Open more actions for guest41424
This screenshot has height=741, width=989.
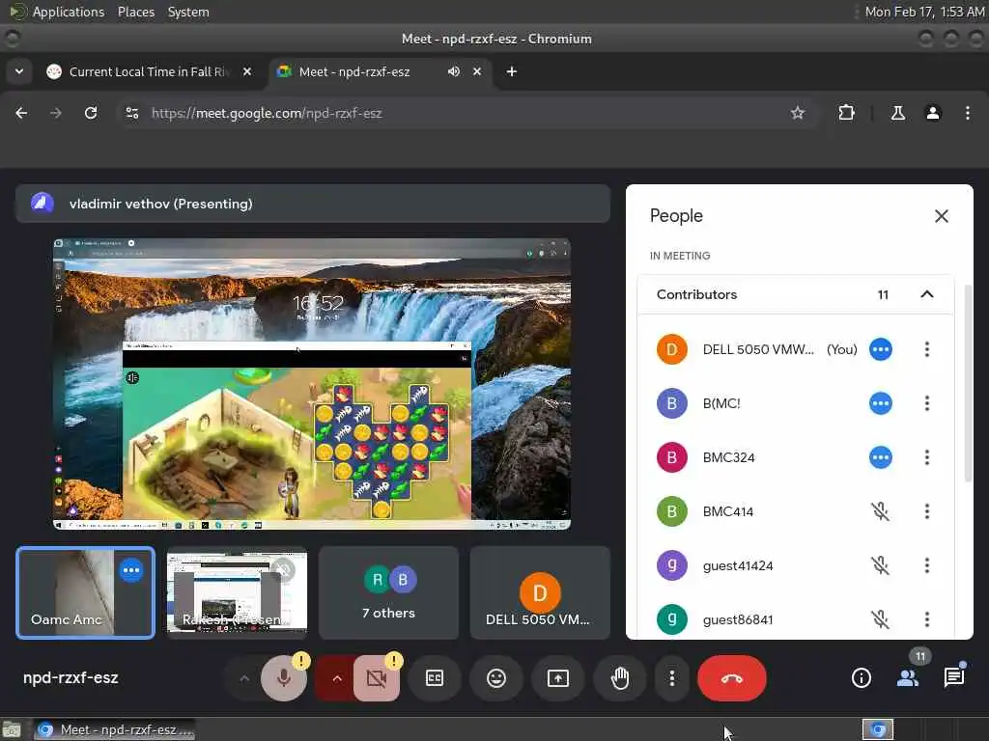pyautogui.click(x=926, y=565)
